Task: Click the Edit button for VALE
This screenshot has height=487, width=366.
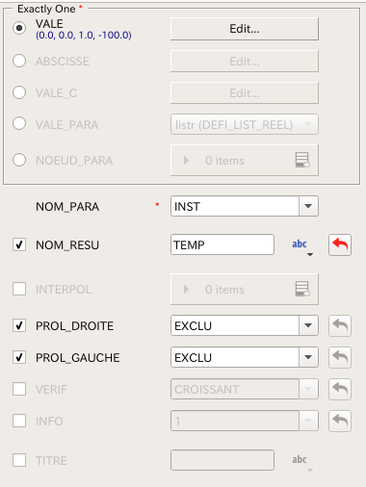Action: click(245, 29)
